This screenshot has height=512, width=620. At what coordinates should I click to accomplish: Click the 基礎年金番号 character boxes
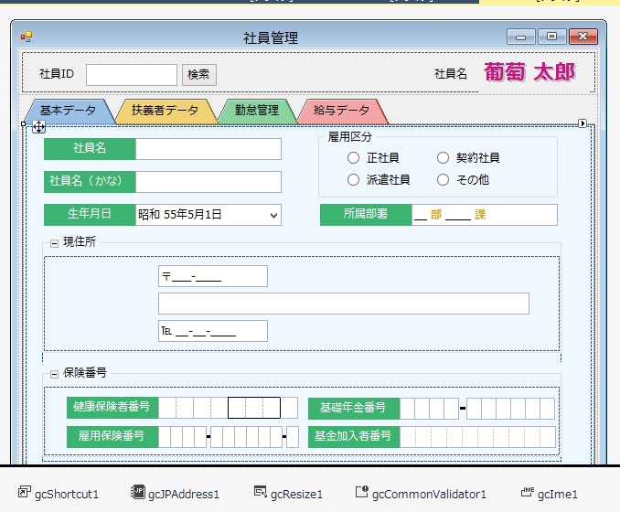(477, 409)
